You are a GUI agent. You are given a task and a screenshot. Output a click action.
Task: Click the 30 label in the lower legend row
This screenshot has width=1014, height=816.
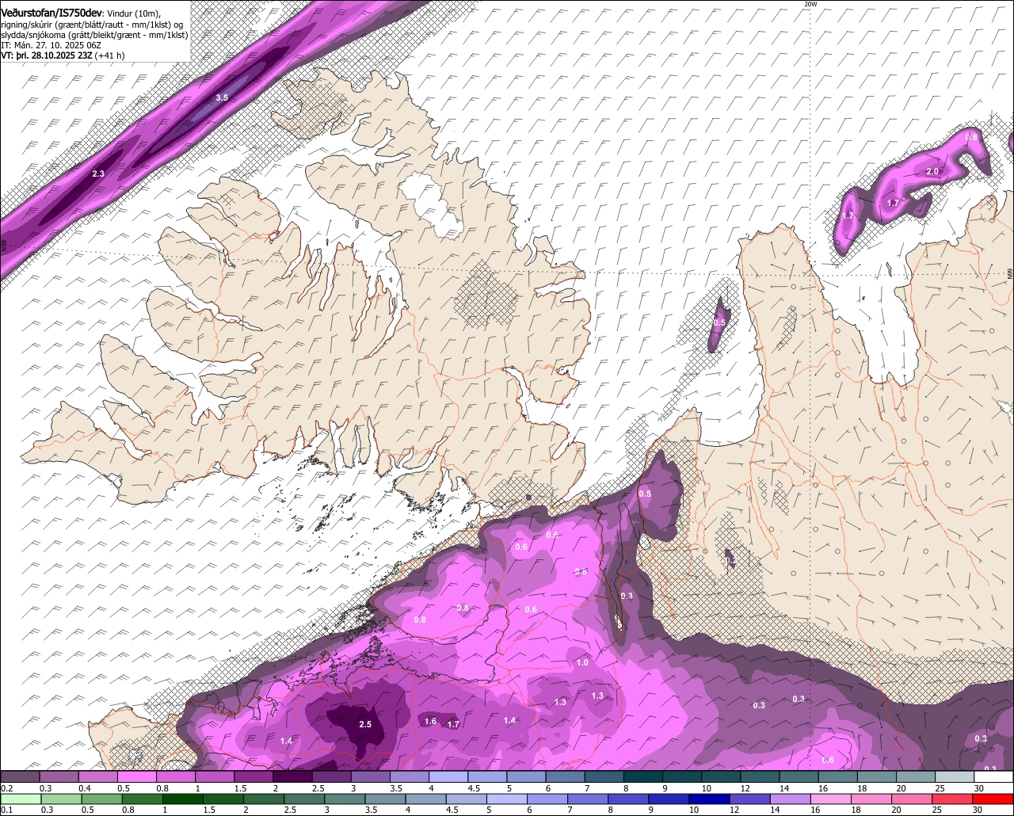(x=977, y=810)
